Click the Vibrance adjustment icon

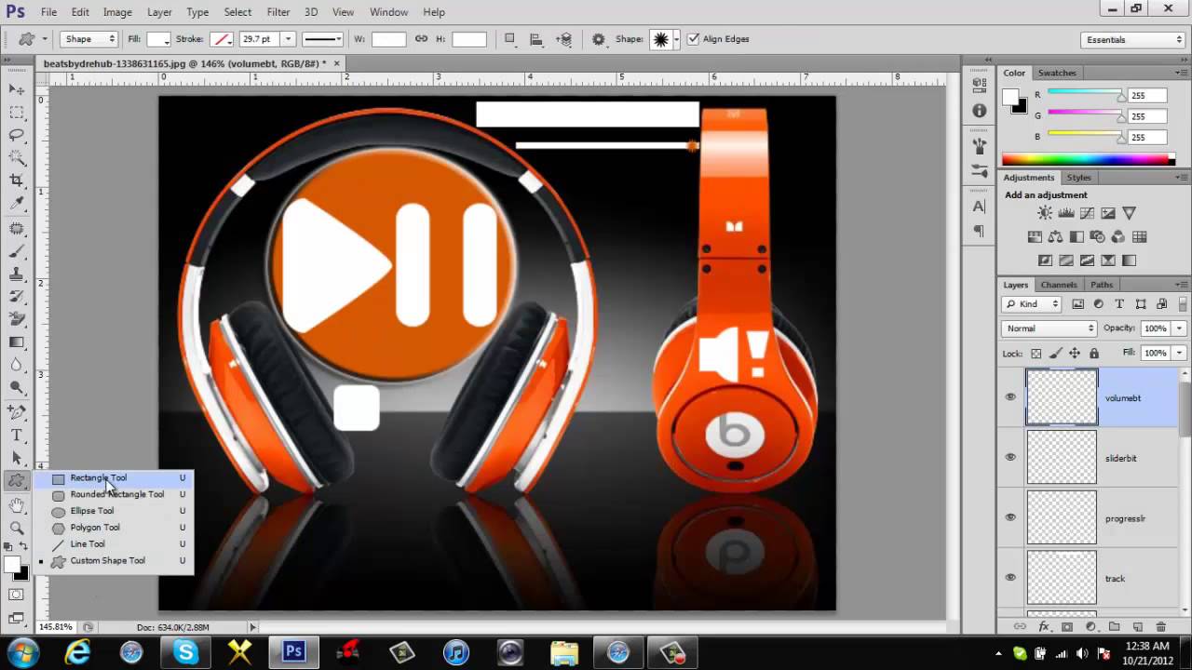pyautogui.click(x=1129, y=213)
